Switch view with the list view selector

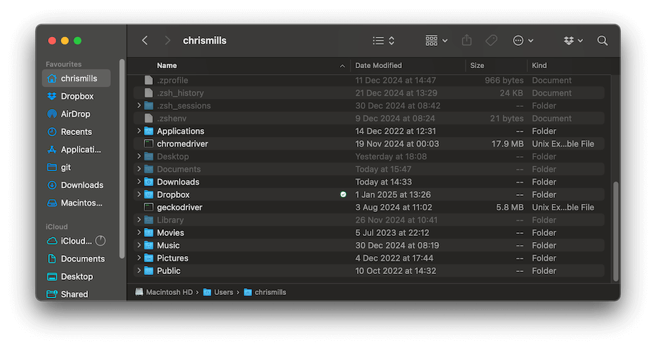[x=383, y=41]
